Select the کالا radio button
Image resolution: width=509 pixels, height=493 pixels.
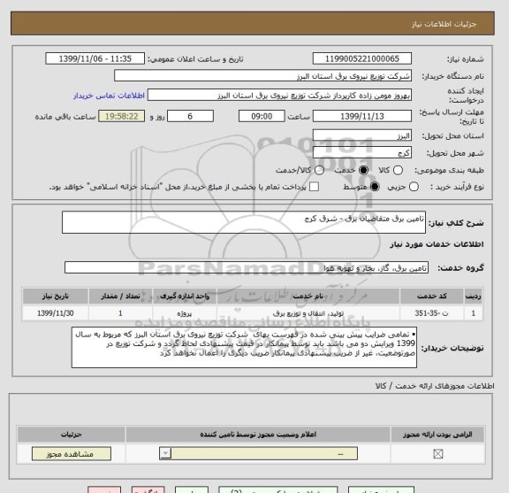[398, 171]
